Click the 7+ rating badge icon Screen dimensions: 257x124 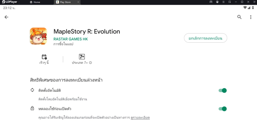(x=82, y=57)
